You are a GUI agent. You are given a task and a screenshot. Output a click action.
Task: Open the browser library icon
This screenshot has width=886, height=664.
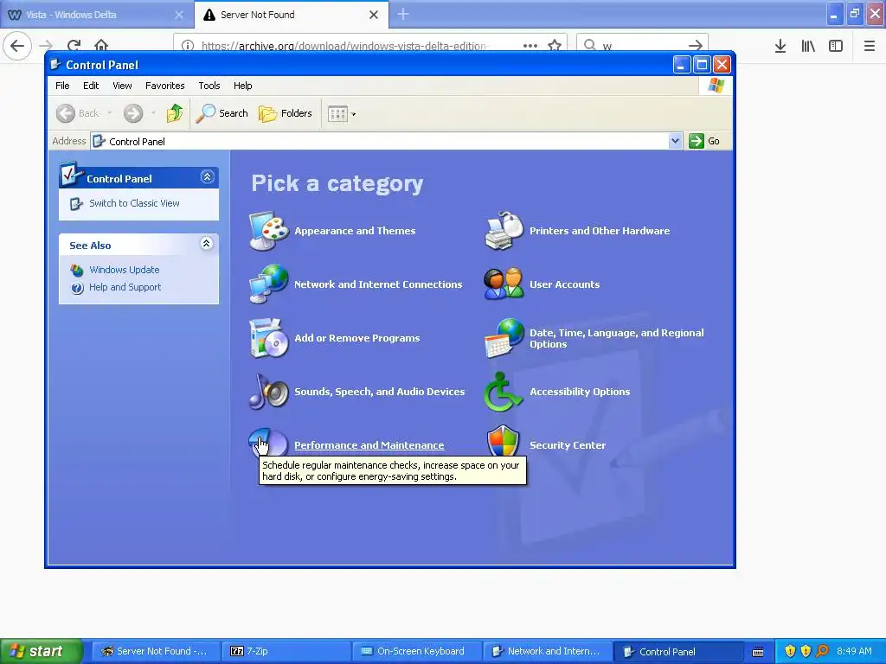point(808,46)
